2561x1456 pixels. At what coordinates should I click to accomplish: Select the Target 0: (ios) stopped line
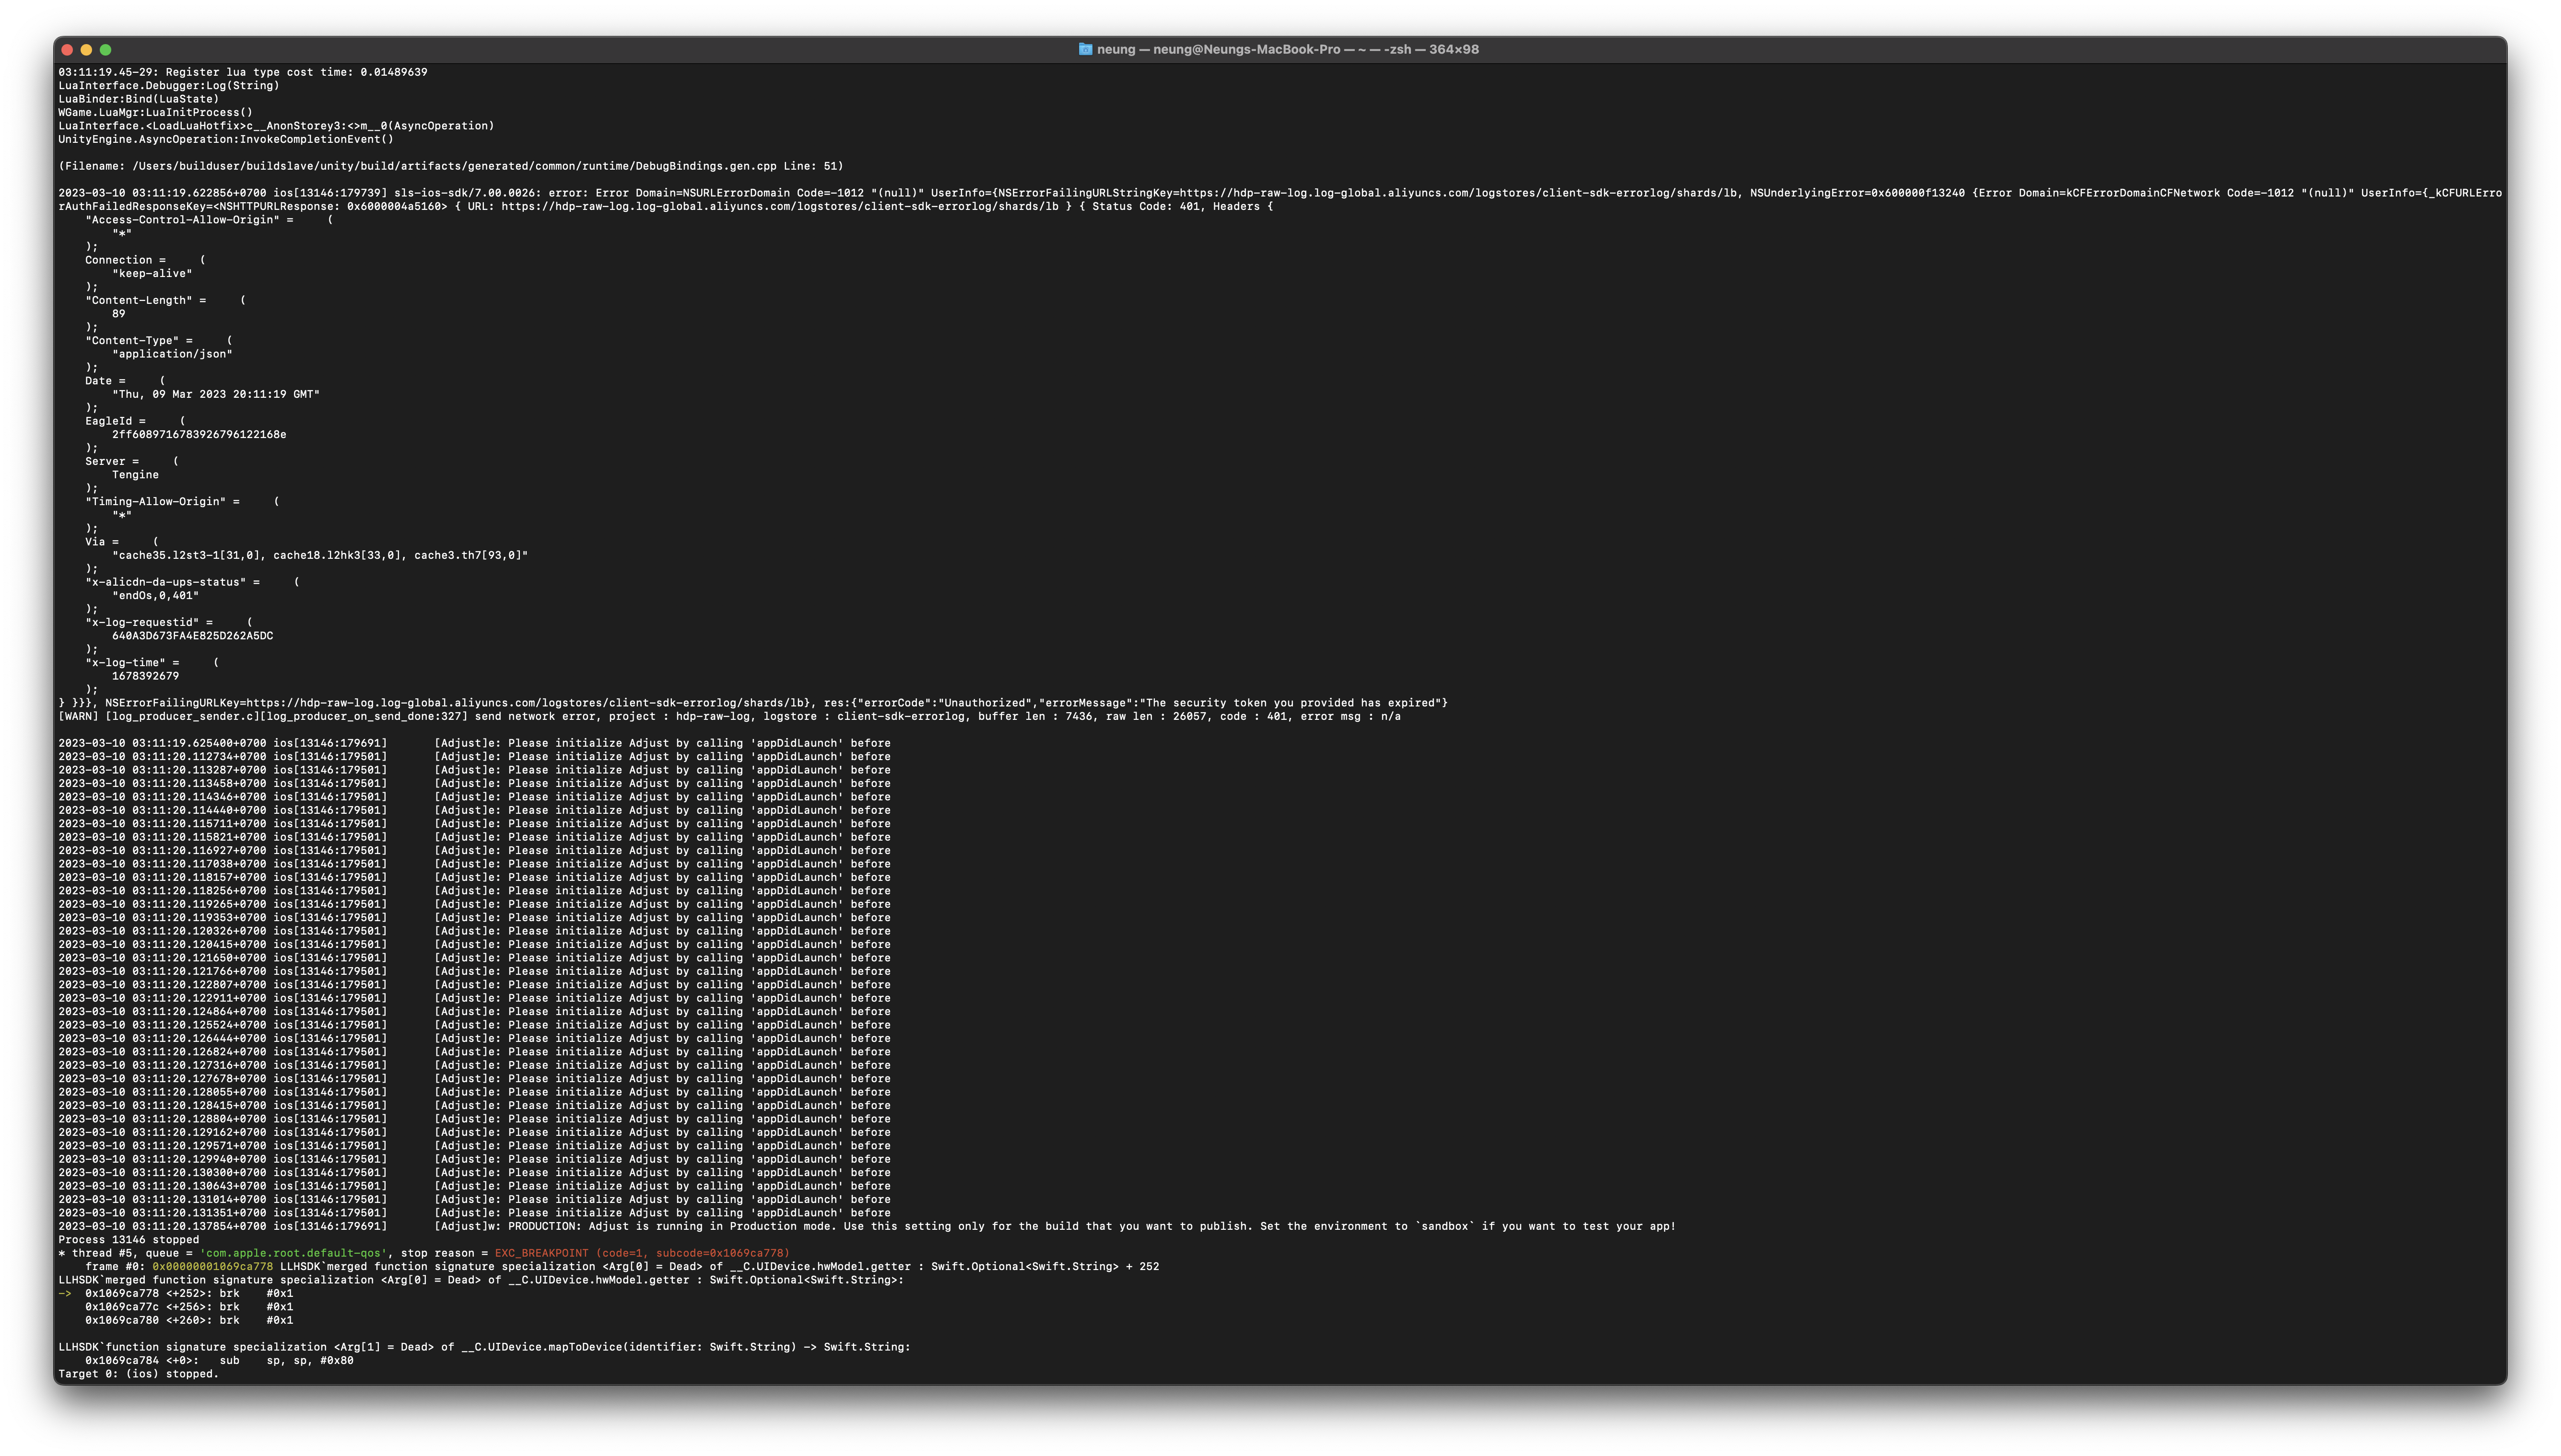tap(137, 1373)
